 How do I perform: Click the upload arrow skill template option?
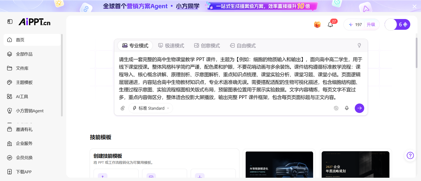click(116, 173)
